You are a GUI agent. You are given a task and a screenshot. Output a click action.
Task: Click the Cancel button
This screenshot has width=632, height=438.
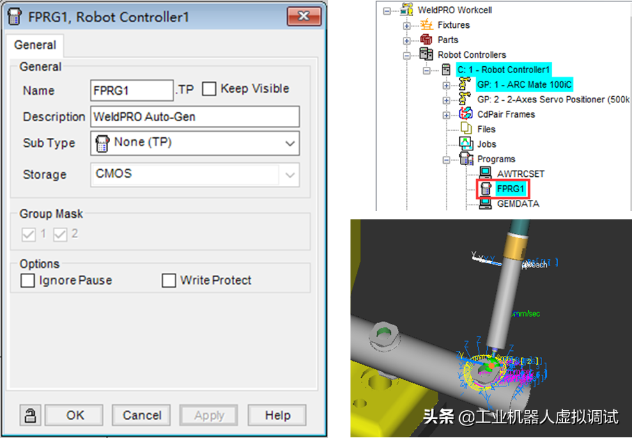pos(142,416)
